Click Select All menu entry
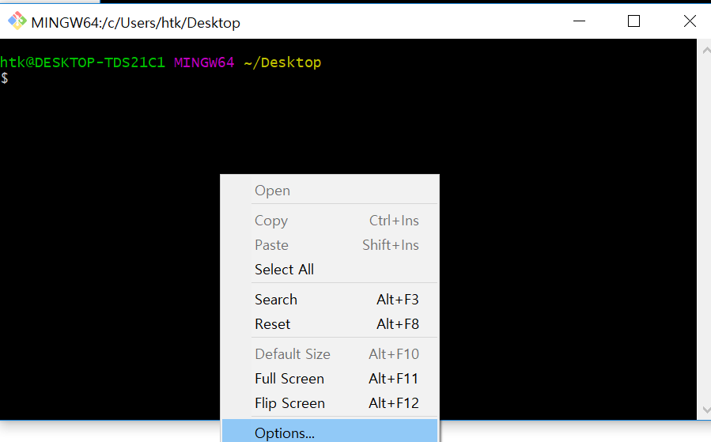Screen dimensions: 711x442 point(330,270)
